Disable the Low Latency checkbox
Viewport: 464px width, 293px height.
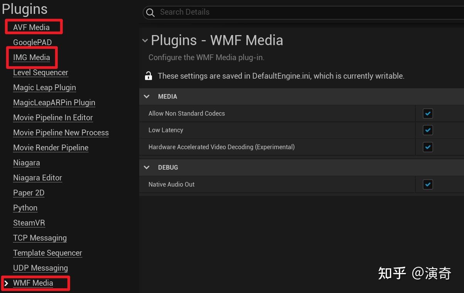click(x=428, y=130)
